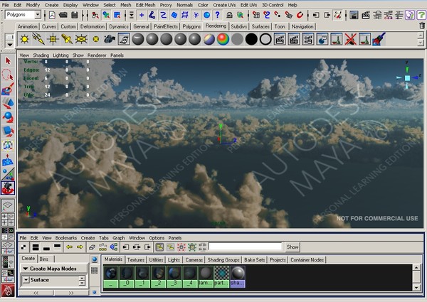Select the Ambient Light shelf icon
Image resolution: width=427 pixels, height=302 pixels.
point(24,39)
